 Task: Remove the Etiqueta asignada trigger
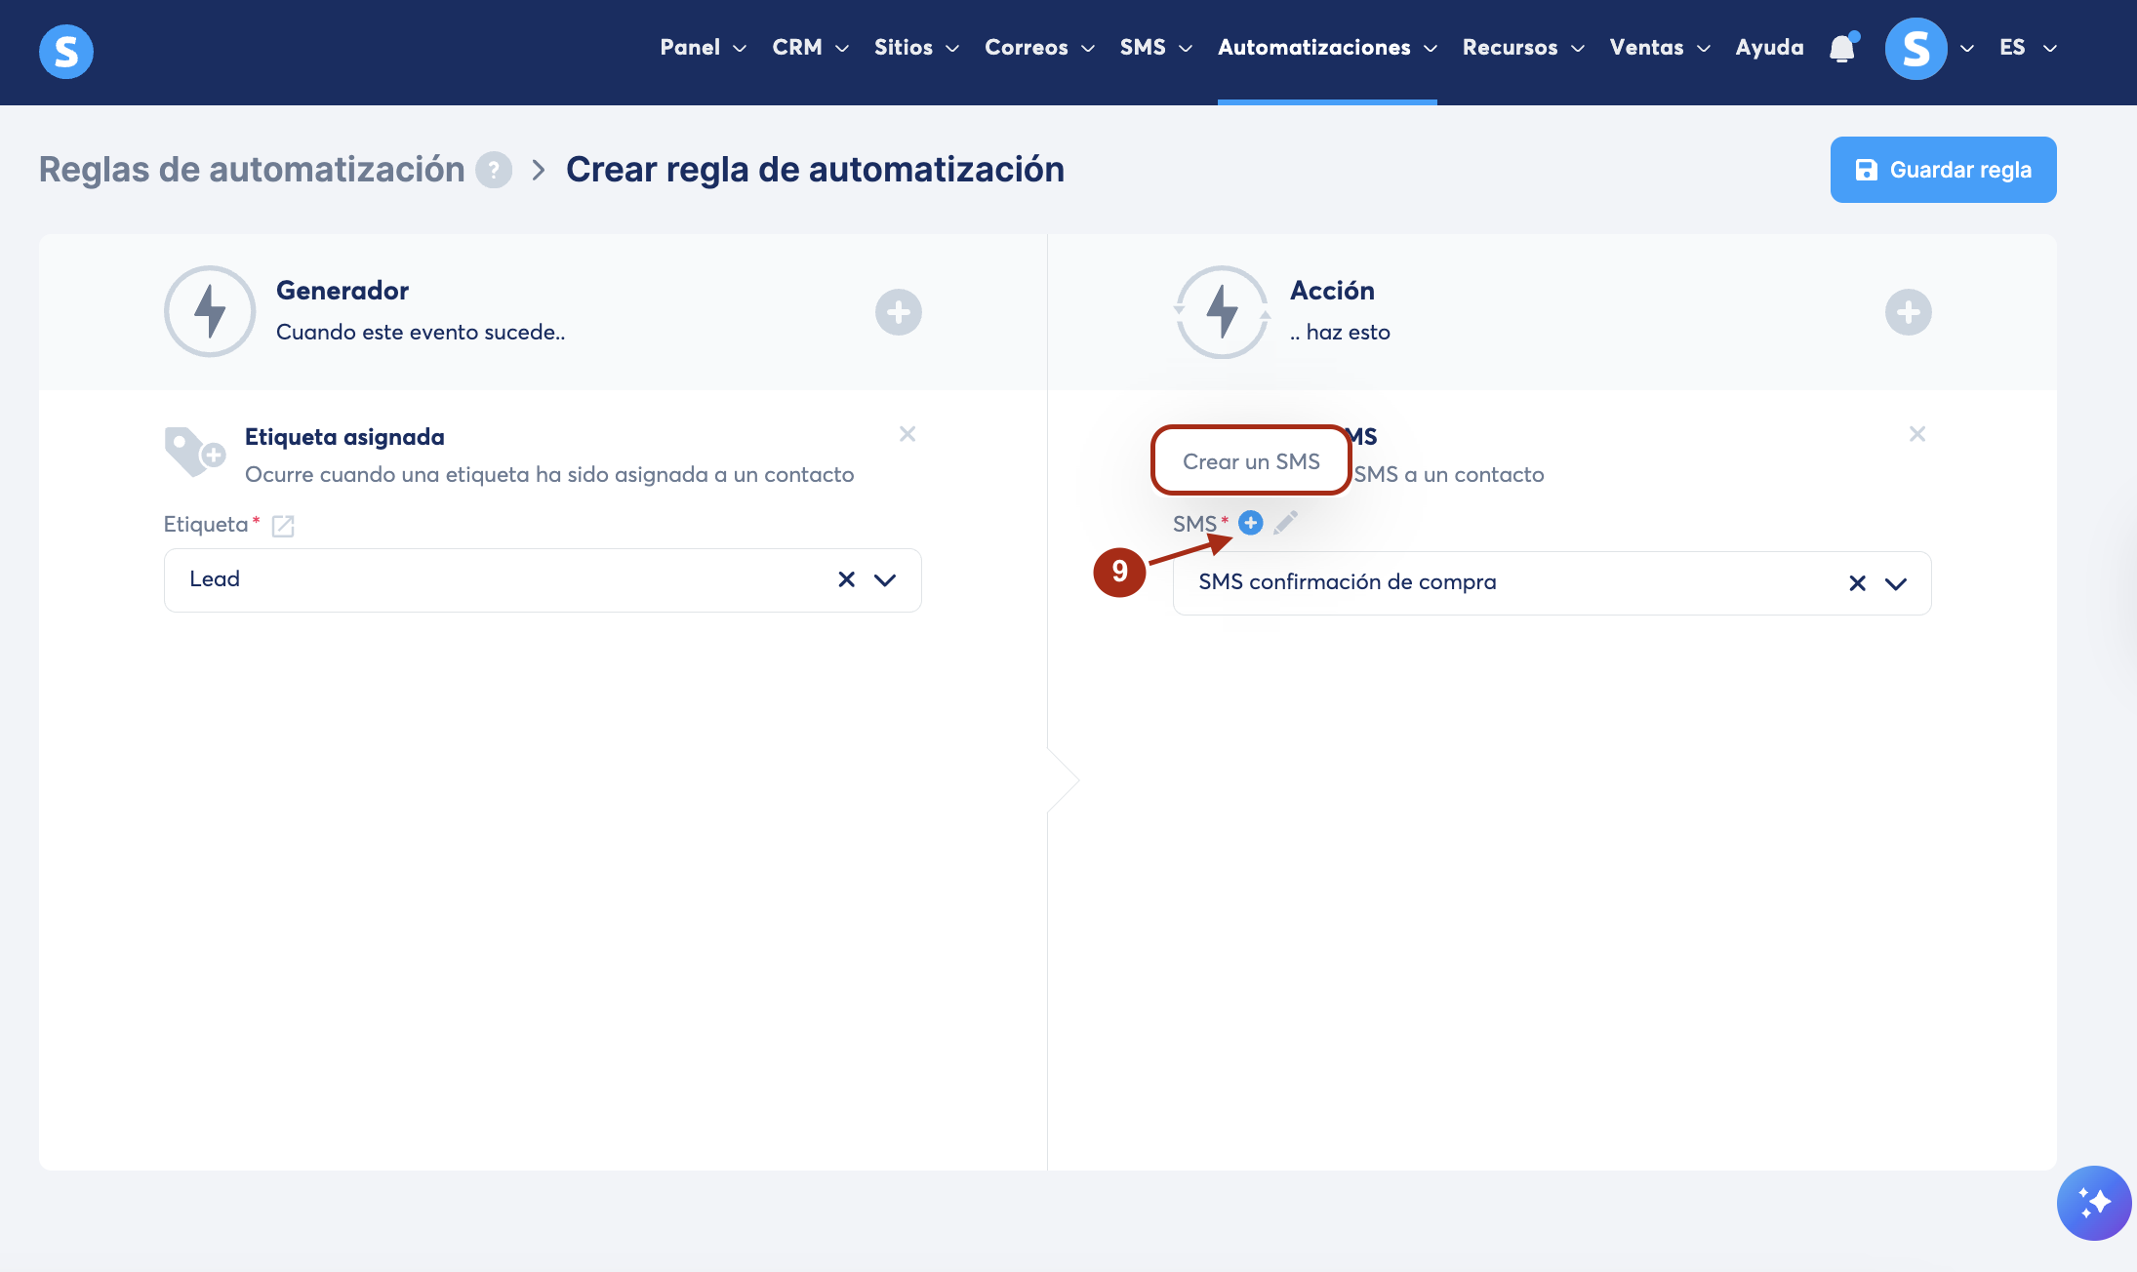[x=907, y=434]
